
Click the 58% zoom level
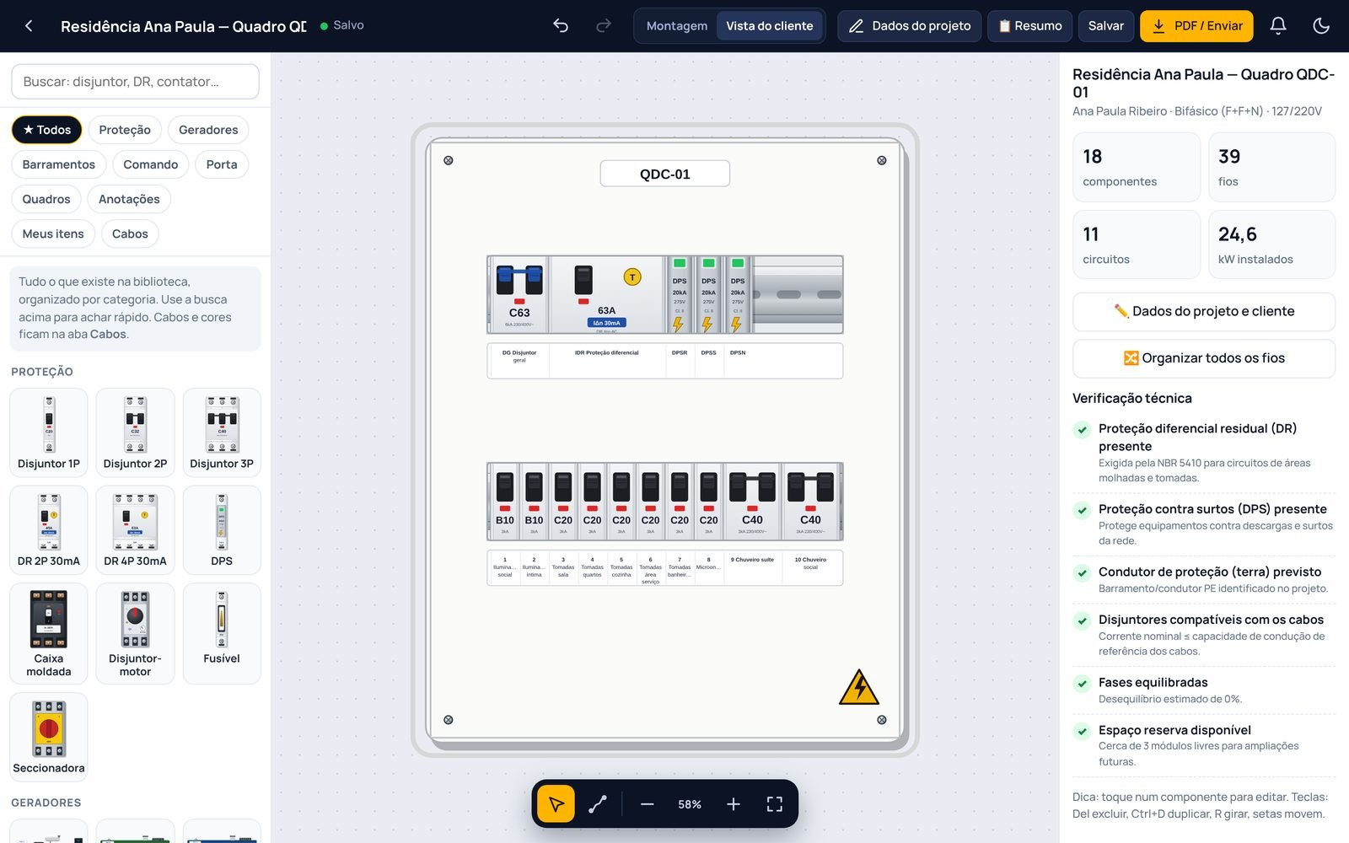point(690,804)
